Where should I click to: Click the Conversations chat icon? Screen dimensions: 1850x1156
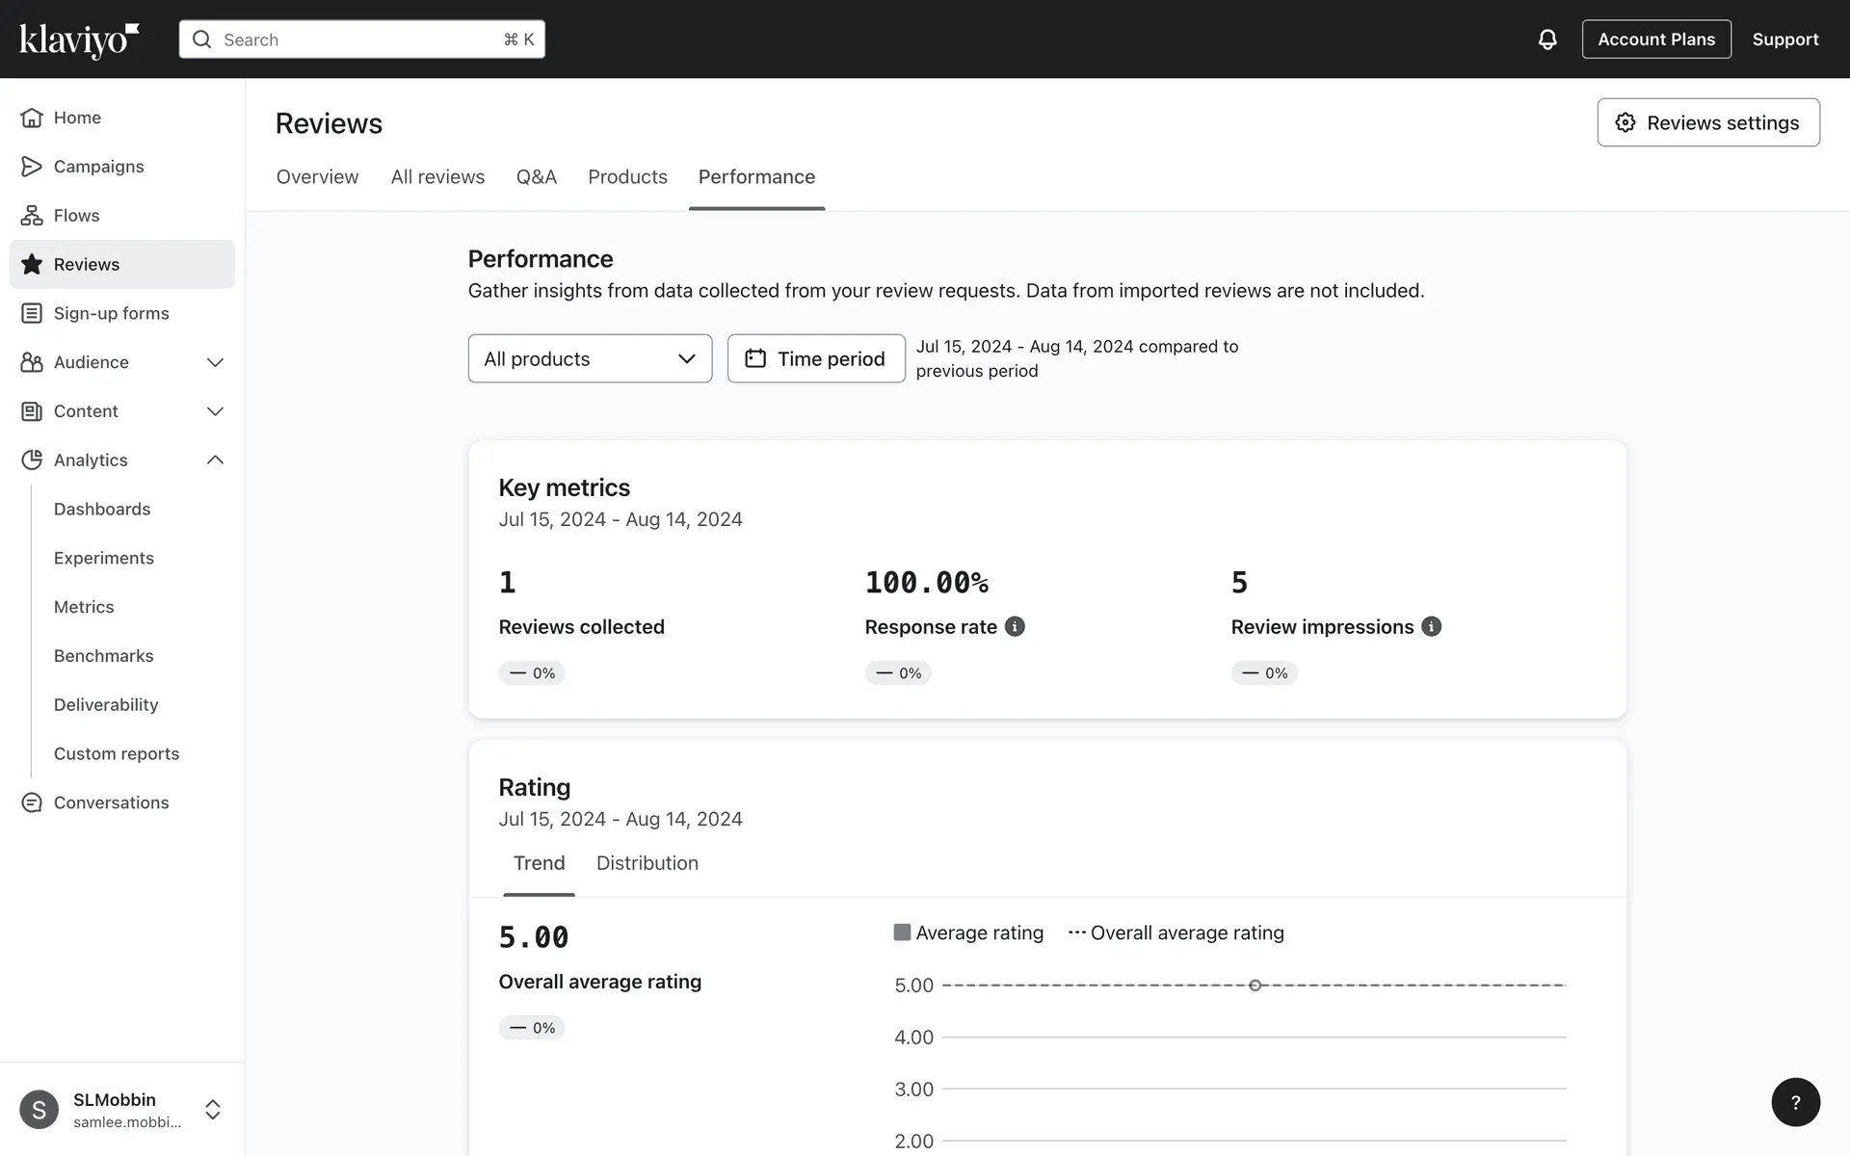(x=32, y=802)
